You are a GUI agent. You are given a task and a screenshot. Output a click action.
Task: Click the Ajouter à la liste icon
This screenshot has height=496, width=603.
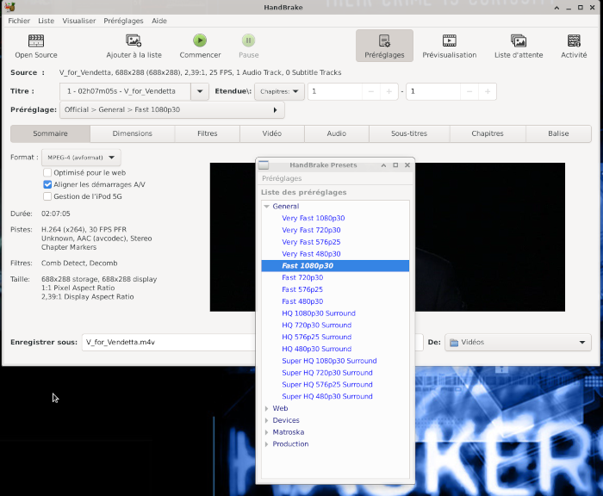pyautogui.click(x=134, y=40)
